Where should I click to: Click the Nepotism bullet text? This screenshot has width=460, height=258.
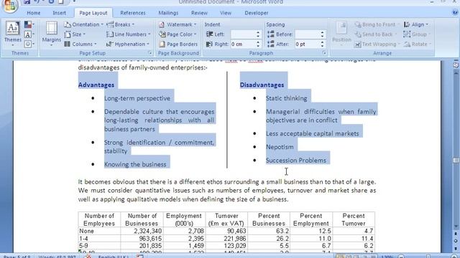tap(280, 147)
